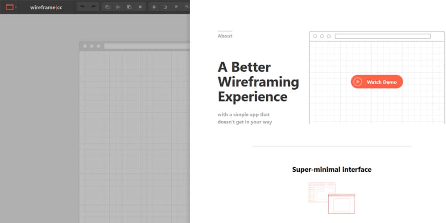This screenshot has height=223, width=446.
Task: Copy the selected element
Action: [107, 7]
